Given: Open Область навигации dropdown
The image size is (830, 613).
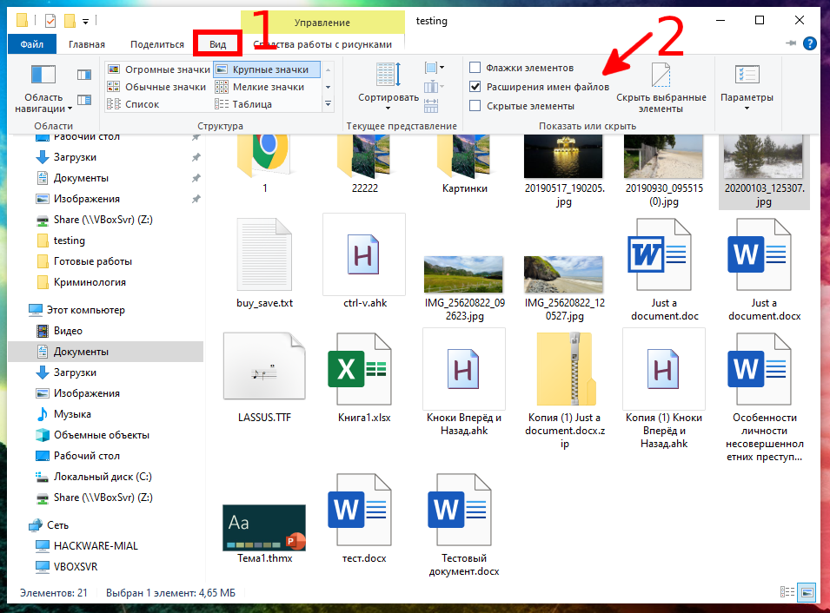Looking at the screenshot, I should pyautogui.click(x=43, y=89).
